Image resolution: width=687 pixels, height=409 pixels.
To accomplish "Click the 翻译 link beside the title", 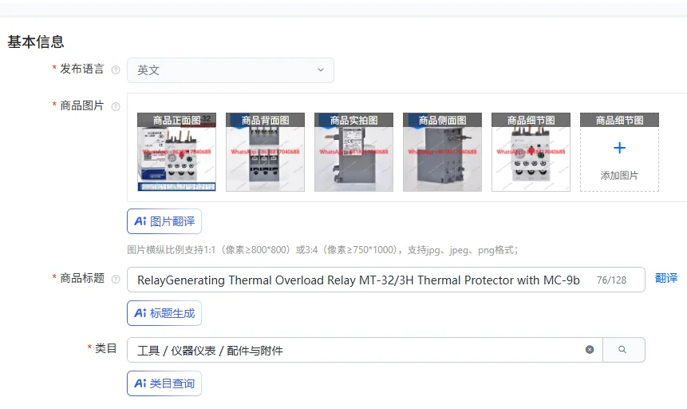I will 666,278.
